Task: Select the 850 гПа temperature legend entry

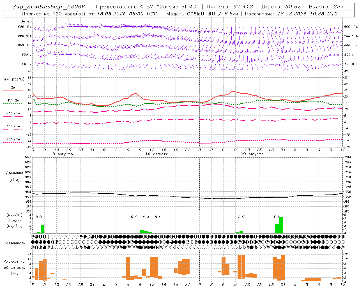Action: click(13, 114)
